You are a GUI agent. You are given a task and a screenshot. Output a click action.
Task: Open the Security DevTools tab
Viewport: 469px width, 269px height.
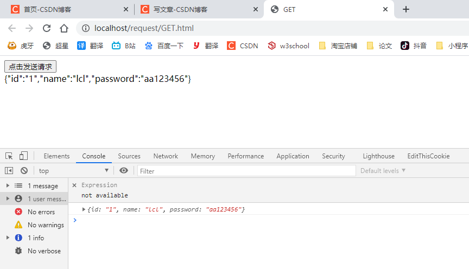(x=333, y=156)
